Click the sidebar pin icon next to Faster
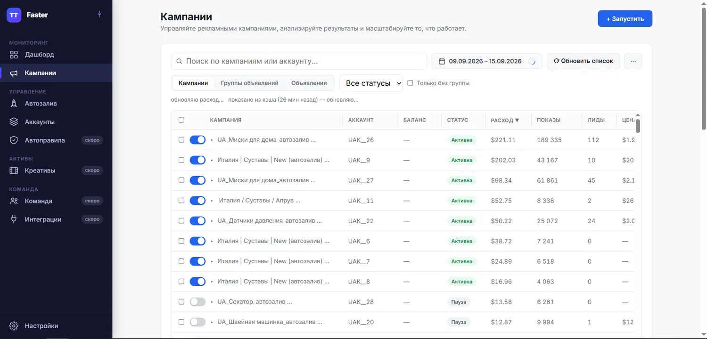The image size is (707, 339). 99,15
